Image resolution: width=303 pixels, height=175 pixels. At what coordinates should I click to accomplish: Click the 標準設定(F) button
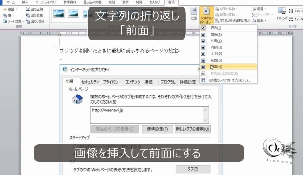pos(157,129)
